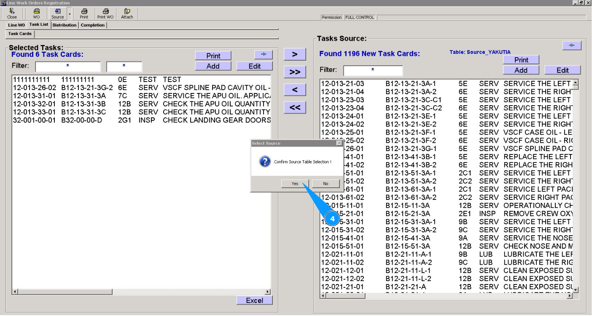The image size is (592, 316).
Task: Open the WO toolbar icon
Action: tap(36, 14)
